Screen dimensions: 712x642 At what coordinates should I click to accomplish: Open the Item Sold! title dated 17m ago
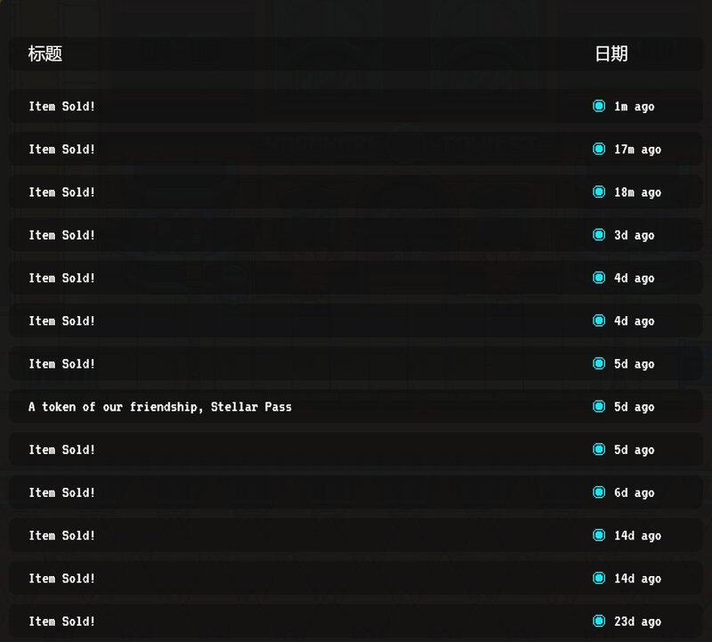tap(62, 150)
